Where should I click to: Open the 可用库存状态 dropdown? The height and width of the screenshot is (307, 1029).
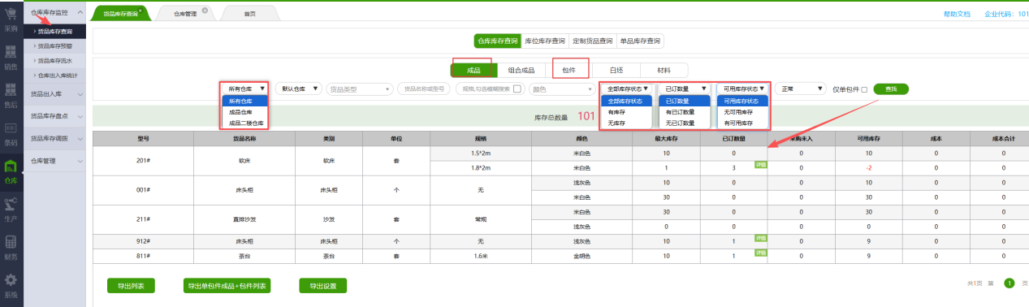(x=742, y=89)
